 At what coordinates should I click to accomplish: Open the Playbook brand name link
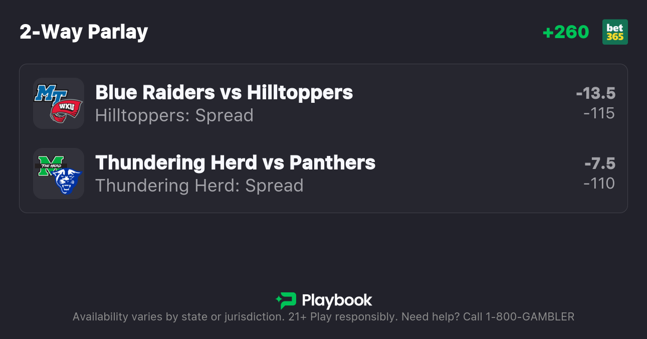(337, 300)
